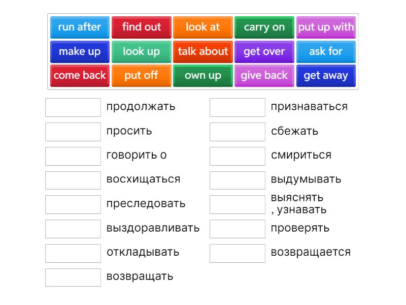Image resolution: width=406 pixels, height=305 pixels.
Task: Click the answer box next to откладывать
Action: pos(73,253)
